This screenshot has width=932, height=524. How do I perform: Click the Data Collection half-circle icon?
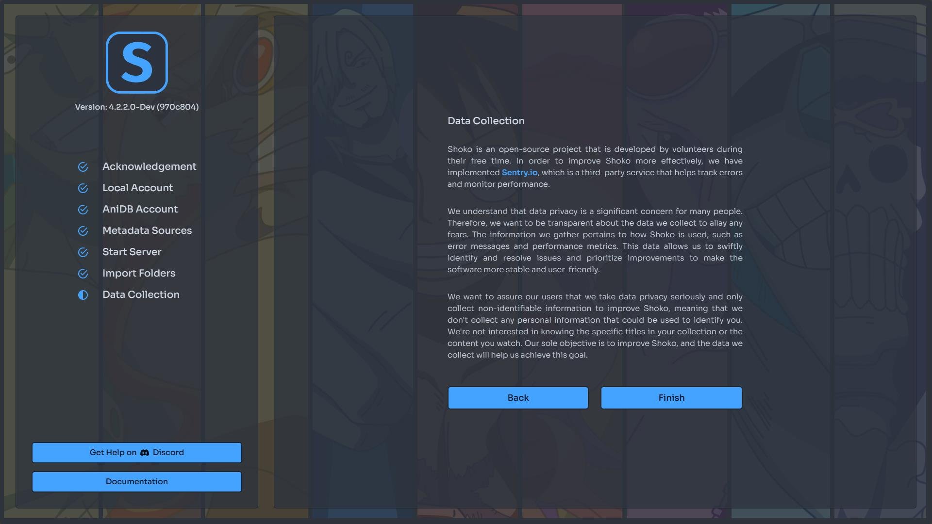[x=82, y=295]
